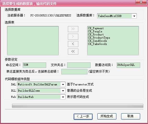Click the move all tables right (>>) button

click(73, 29)
